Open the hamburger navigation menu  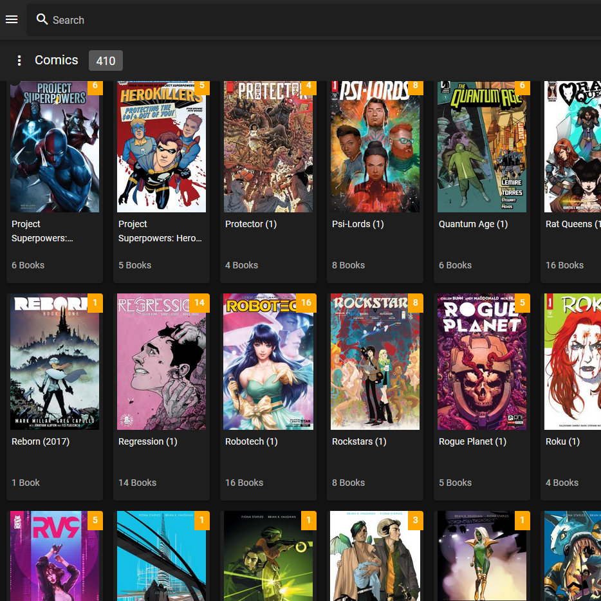pyautogui.click(x=12, y=19)
